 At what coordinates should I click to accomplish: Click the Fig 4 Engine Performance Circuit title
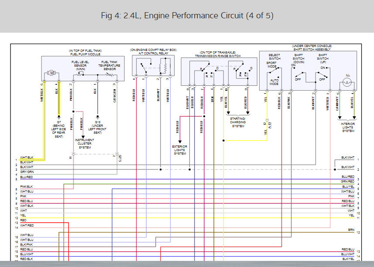click(187, 16)
